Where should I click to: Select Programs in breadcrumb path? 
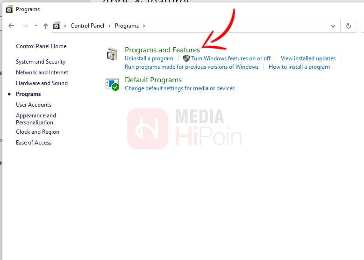pyautogui.click(x=127, y=26)
